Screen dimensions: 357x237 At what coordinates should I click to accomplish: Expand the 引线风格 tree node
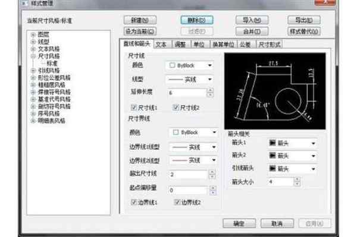[x=33, y=71]
